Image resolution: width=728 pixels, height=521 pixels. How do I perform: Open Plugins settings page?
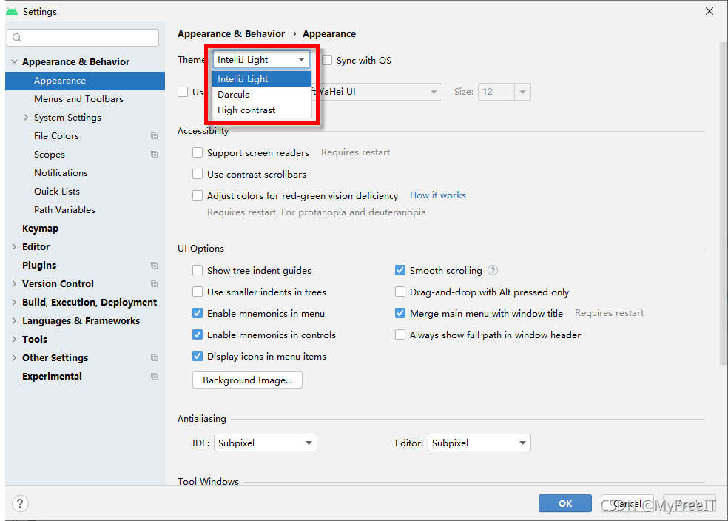coord(39,265)
